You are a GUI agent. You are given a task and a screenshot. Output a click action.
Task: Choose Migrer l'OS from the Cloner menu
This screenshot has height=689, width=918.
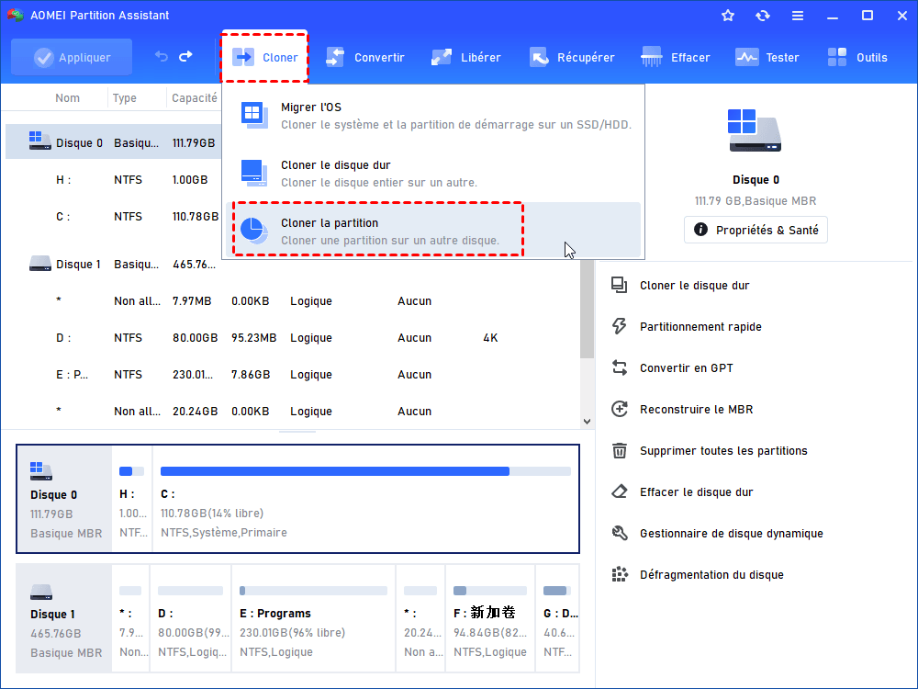[x=433, y=116]
